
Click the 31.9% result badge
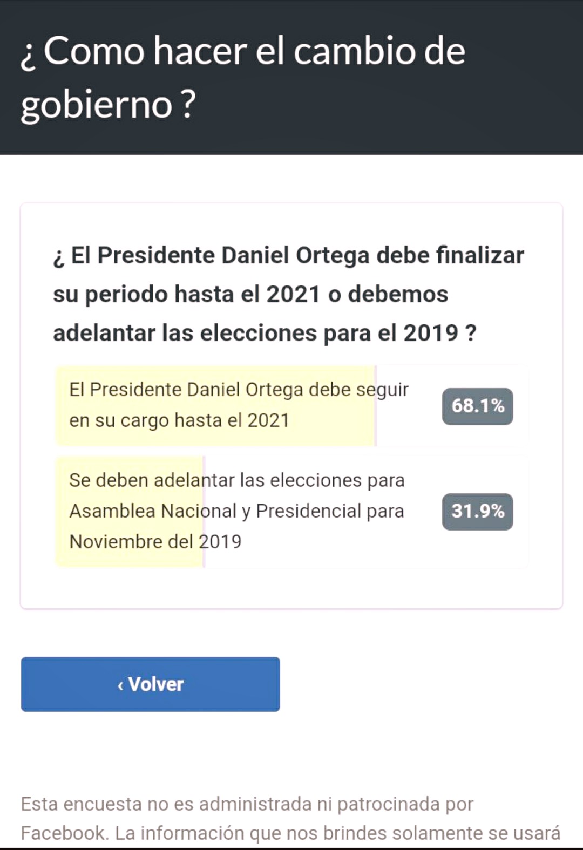tap(478, 511)
